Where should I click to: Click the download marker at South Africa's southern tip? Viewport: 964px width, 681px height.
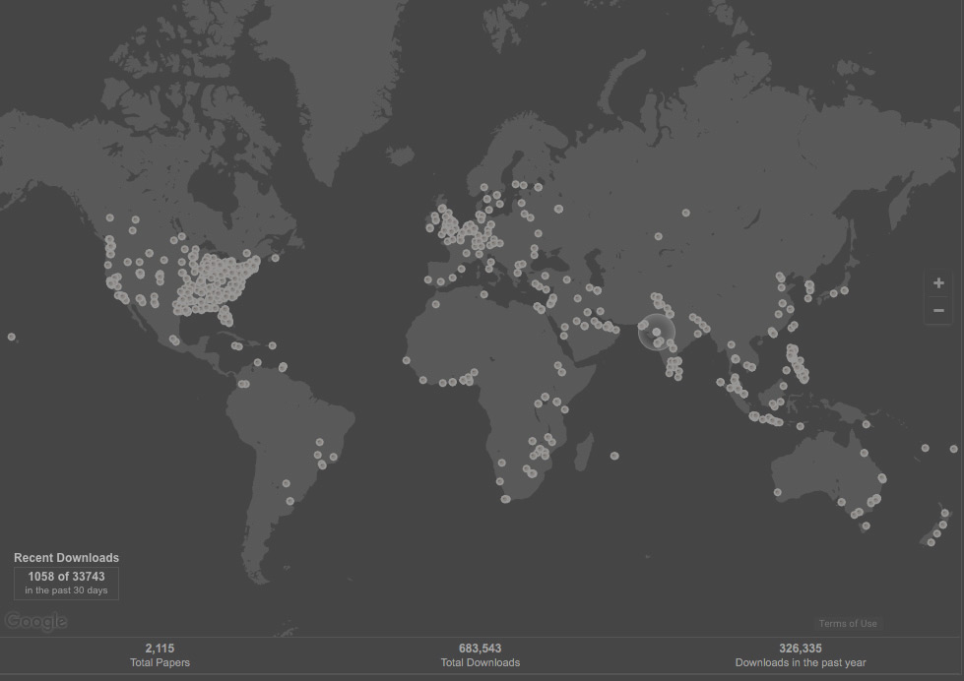[505, 499]
